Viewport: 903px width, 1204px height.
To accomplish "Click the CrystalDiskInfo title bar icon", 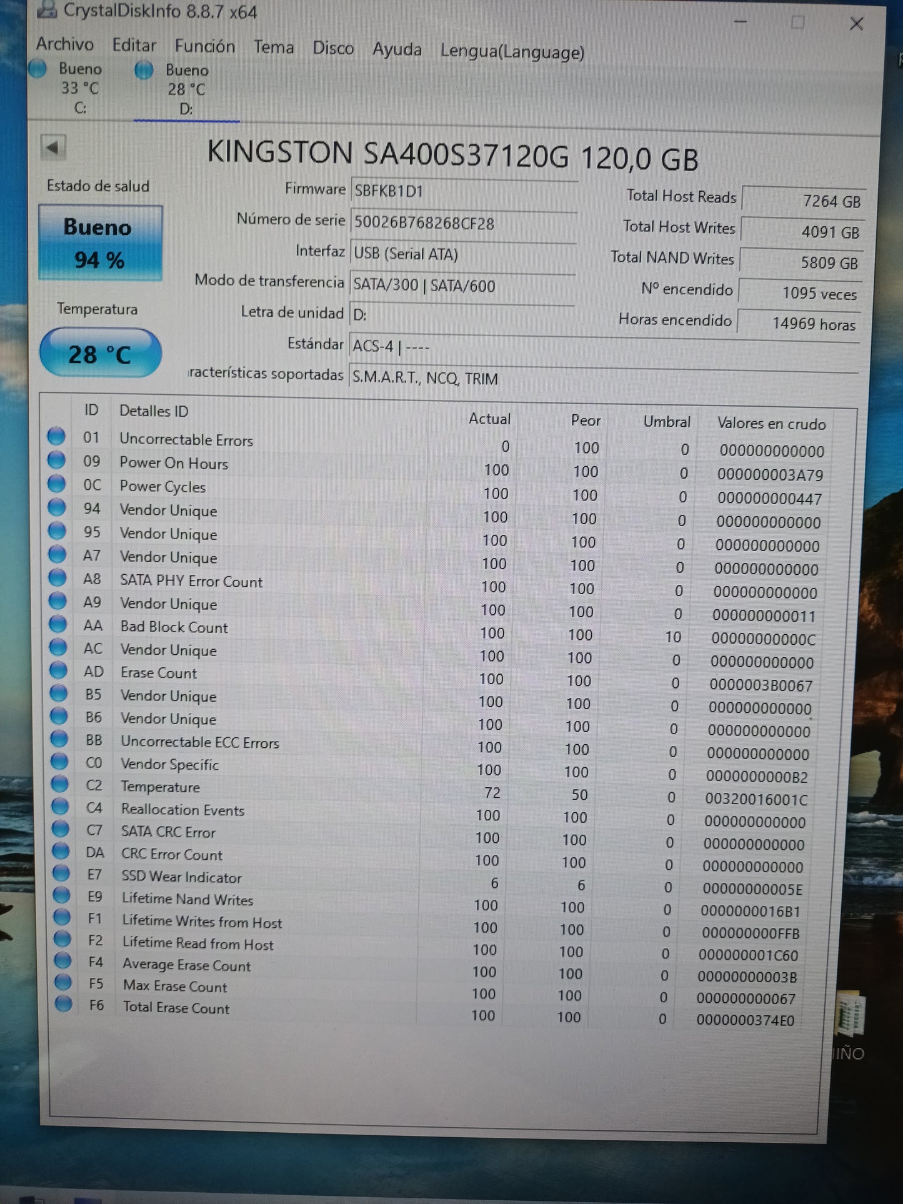I will point(47,9).
